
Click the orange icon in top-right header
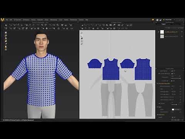pyautogui.click(x=153, y=20)
